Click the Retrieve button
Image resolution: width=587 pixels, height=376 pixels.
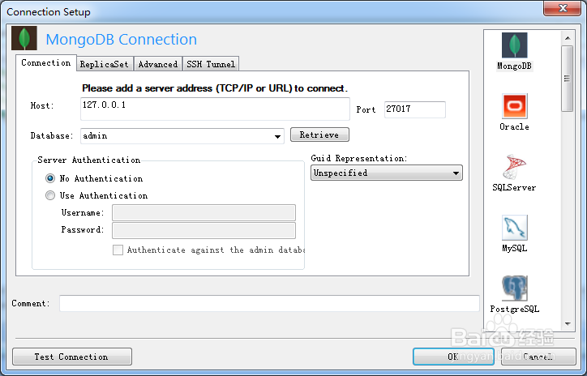pyautogui.click(x=319, y=135)
